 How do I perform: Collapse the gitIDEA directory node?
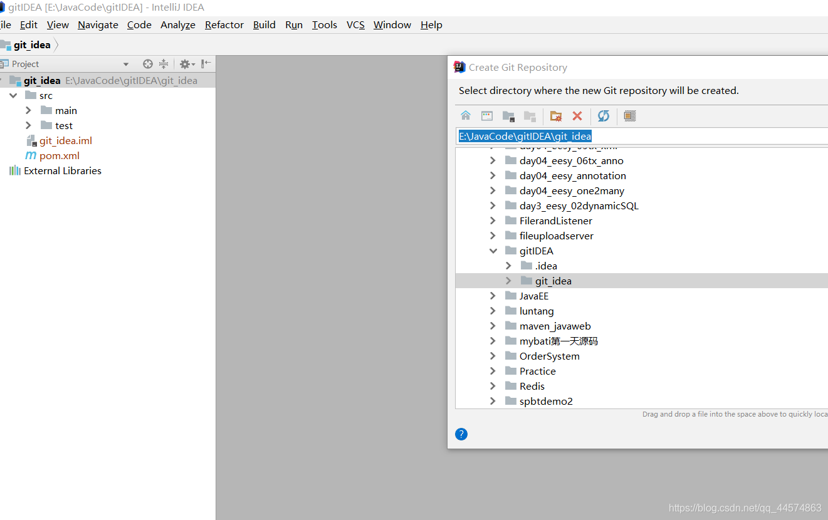click(493, 251)
